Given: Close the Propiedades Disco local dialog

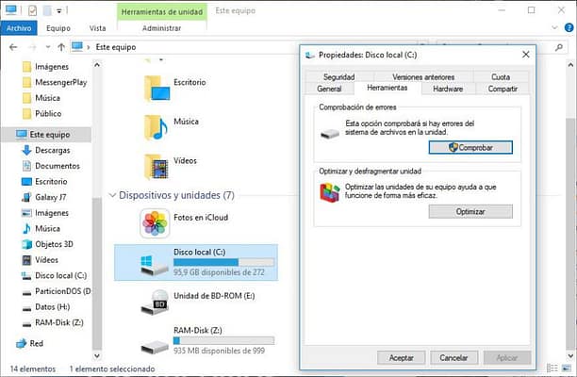Looking at the screenshot, I should (x=526, y=55).
